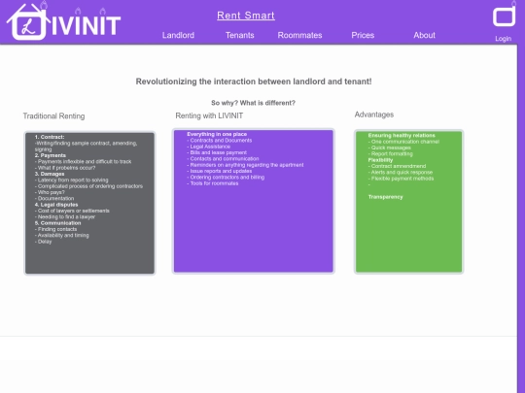Click 'Everything in one place' heading

coord(217,134)
